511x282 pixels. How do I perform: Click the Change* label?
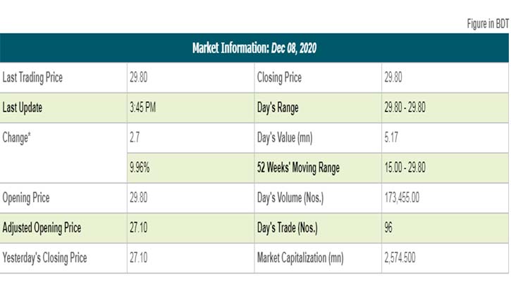click(17, 137)
